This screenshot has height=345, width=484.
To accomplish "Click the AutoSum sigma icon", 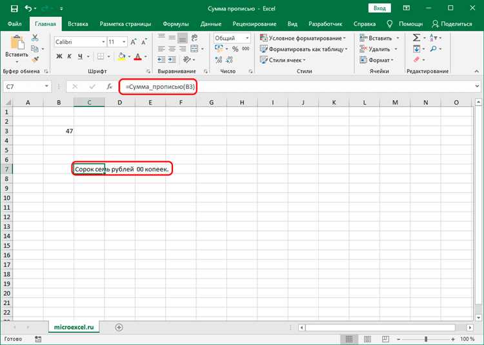I will coord(416,38).
